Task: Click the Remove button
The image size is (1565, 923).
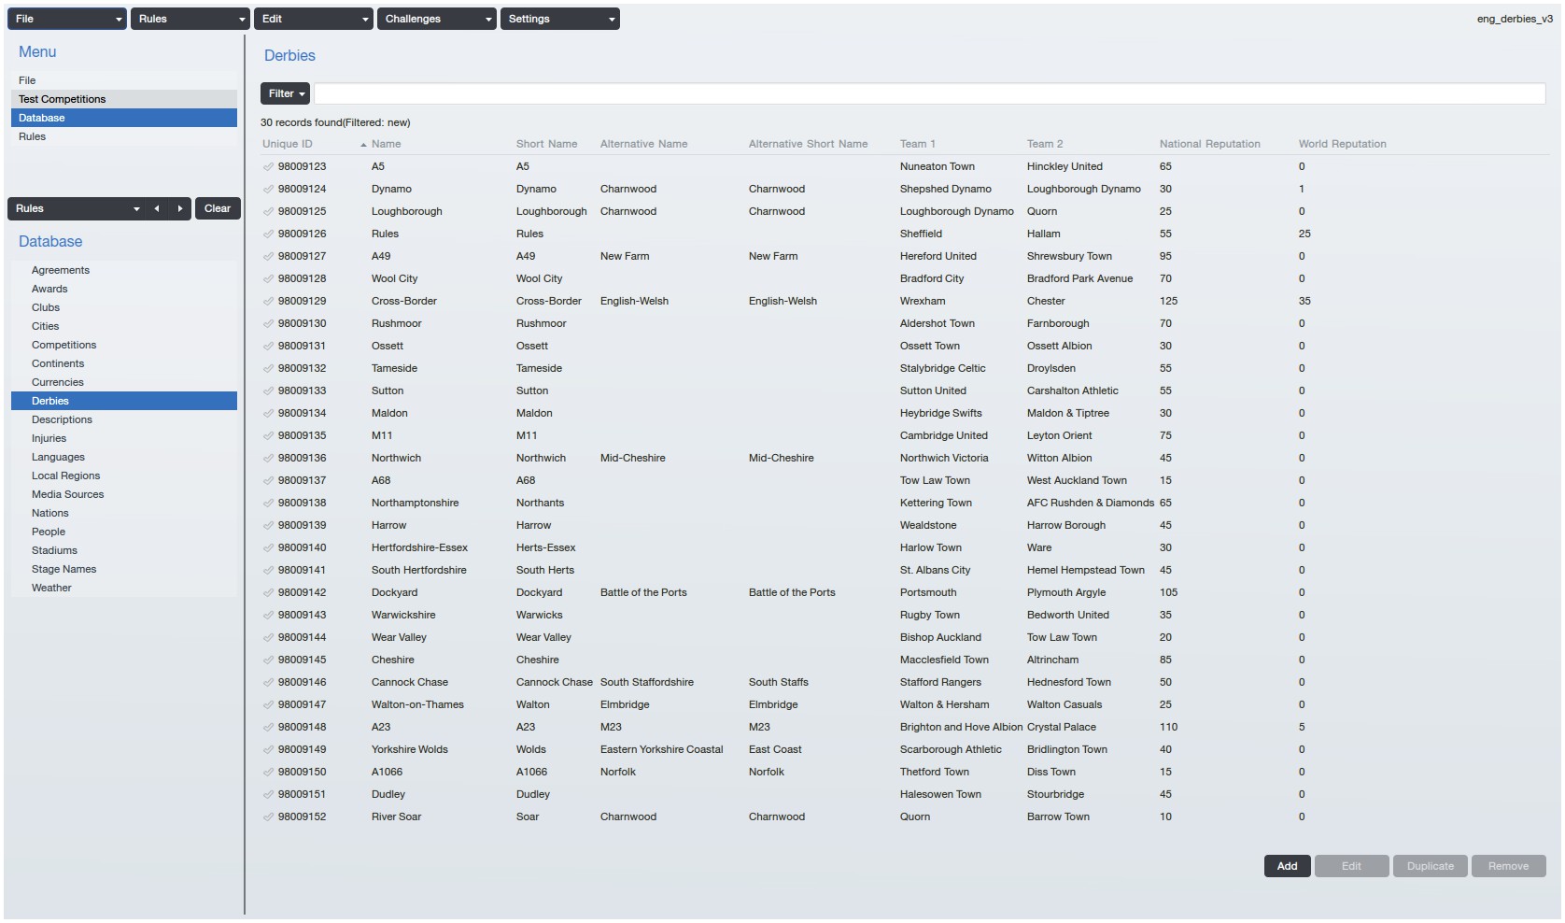Action: coord(1509,866)
